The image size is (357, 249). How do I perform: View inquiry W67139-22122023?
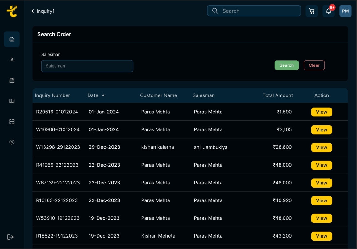tap(322, 183)
